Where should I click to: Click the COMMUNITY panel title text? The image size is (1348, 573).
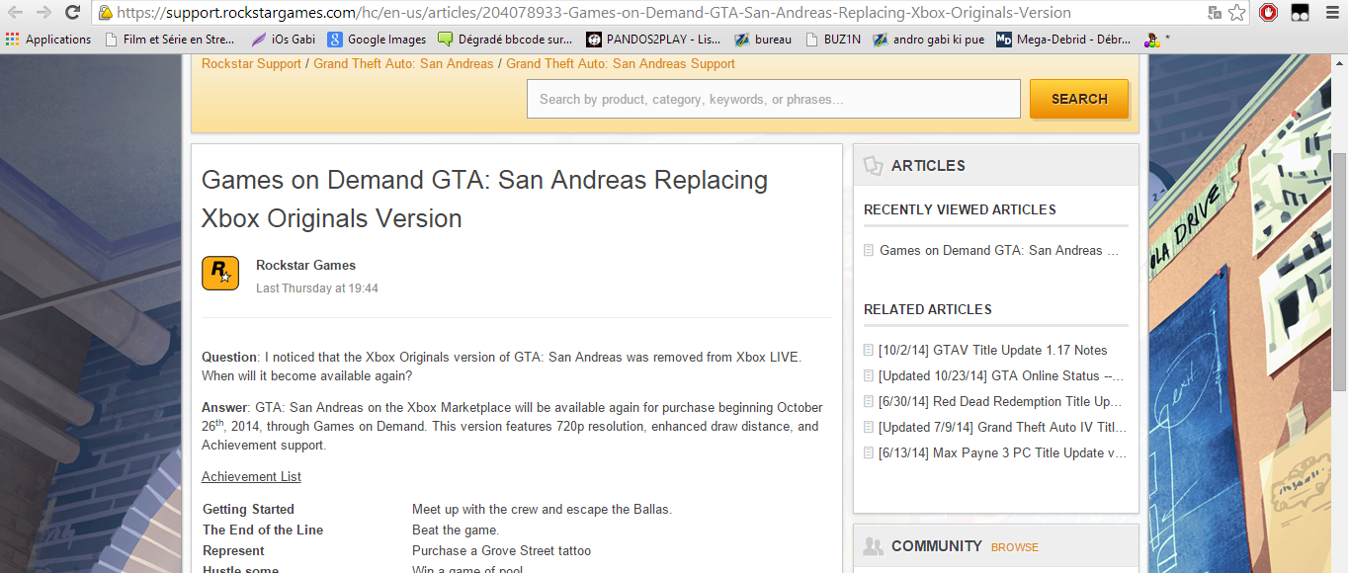[937, 546]
